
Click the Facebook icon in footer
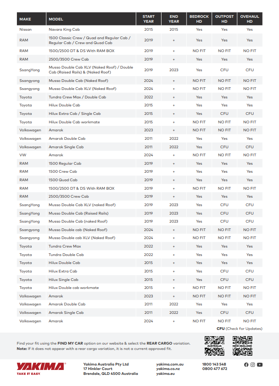pos(246,365)
